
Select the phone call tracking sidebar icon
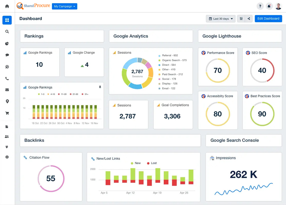click(x=7, y=79)
